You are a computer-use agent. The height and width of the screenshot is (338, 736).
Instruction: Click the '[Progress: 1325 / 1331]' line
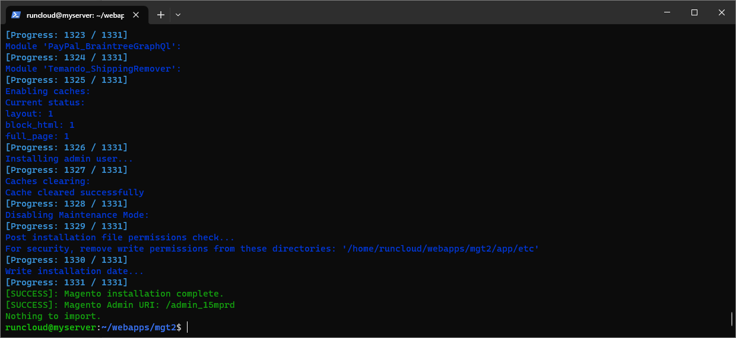[66, 80]
